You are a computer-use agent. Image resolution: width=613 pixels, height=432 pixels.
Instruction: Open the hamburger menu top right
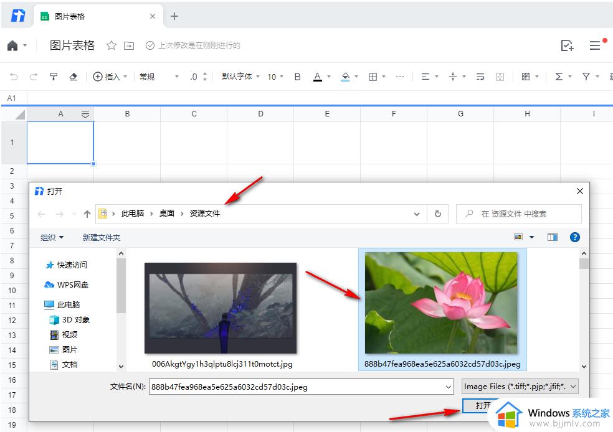coord(595,45)
